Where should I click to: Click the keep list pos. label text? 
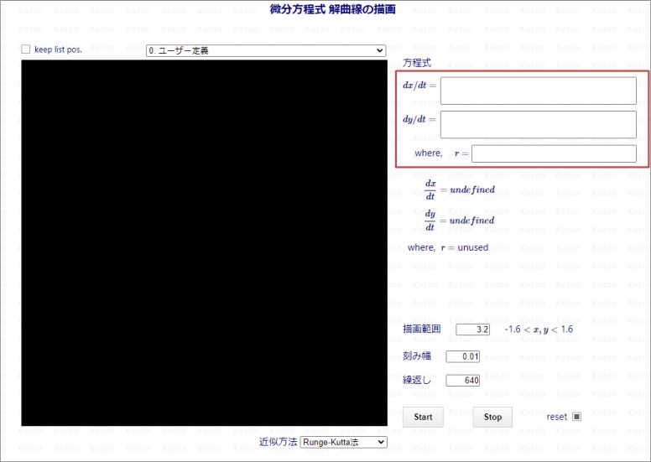pos(58,49)
